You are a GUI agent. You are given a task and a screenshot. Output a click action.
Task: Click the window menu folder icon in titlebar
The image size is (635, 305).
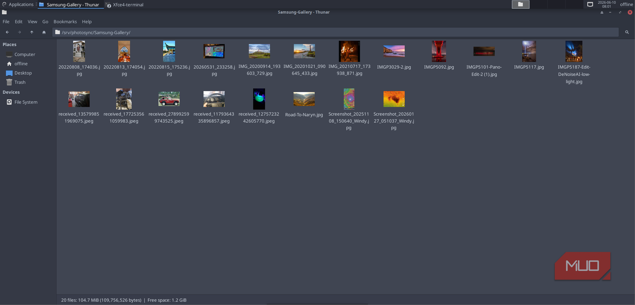4,12
